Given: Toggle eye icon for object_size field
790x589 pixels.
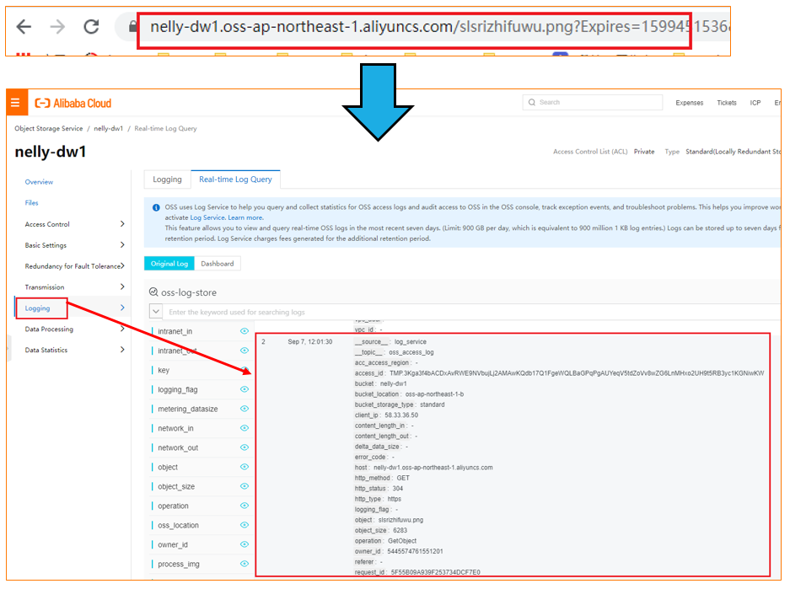Looking at the screenshot, I should pyautogui.click(x=245, y=486).
